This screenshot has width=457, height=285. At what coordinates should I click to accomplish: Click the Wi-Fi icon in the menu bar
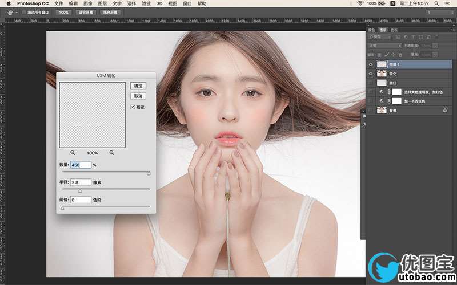tap(360, 3)
